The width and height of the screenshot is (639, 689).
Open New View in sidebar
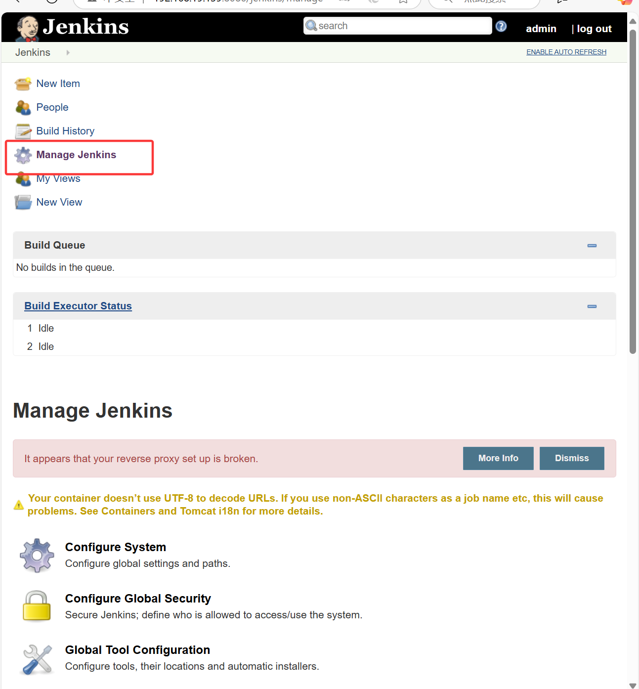(59, 202)
